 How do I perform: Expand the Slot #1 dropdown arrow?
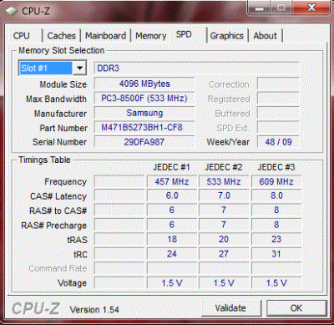pos(79,68)
